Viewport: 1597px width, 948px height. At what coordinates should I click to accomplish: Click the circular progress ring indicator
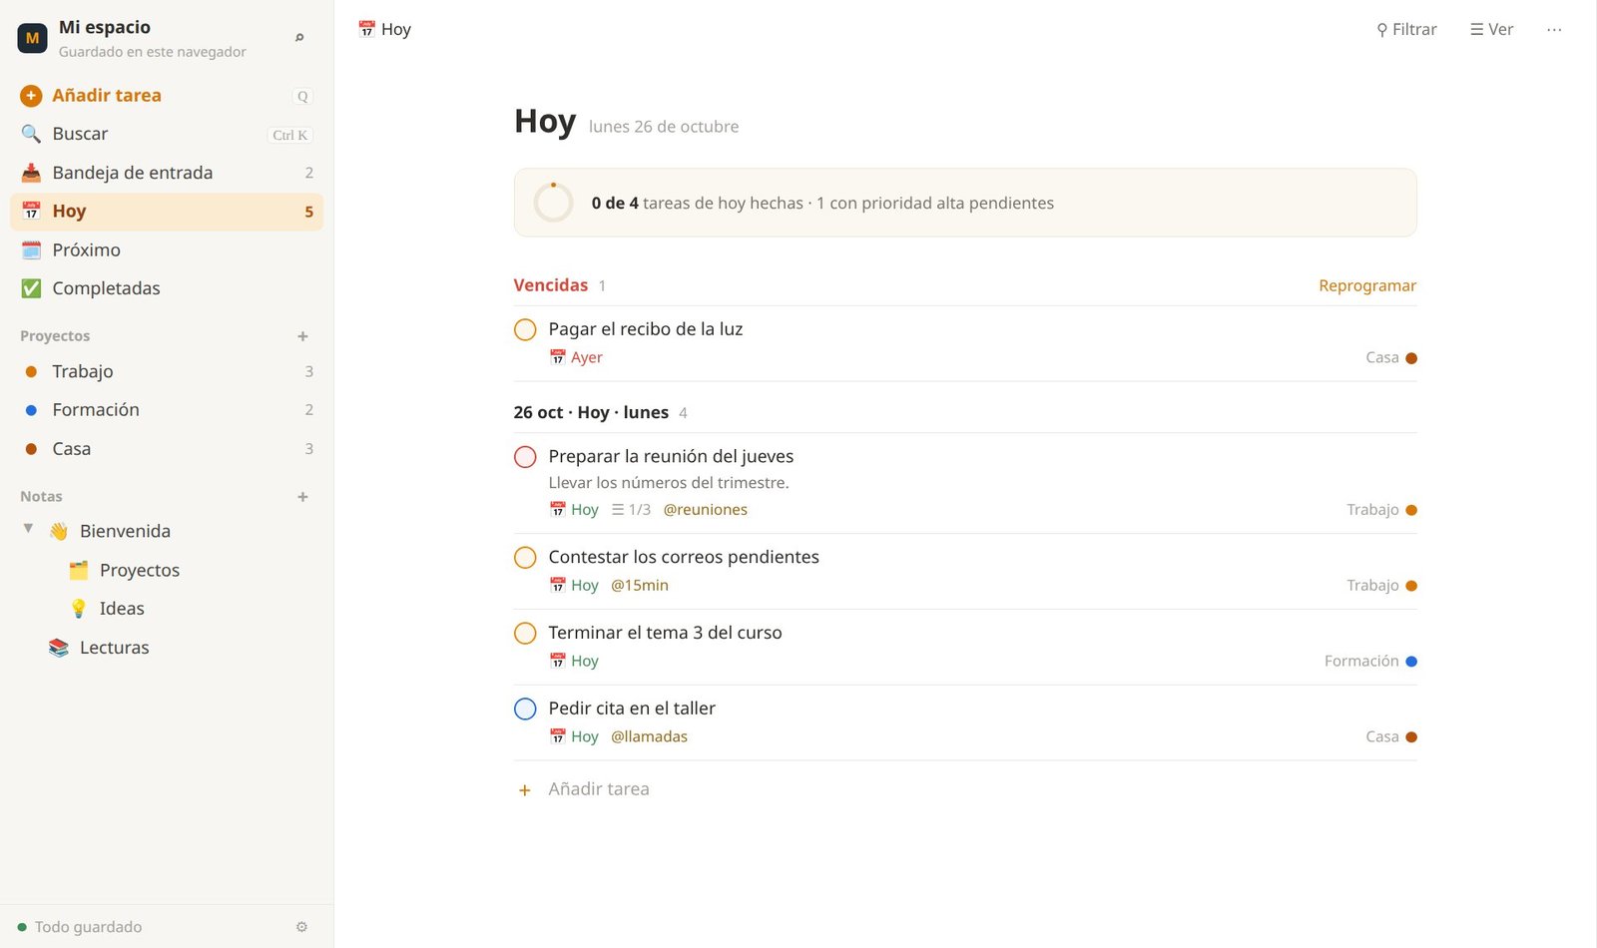pos(553,203)
